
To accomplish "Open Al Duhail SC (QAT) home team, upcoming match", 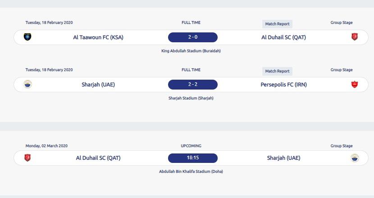I will (x=98, y=158).
